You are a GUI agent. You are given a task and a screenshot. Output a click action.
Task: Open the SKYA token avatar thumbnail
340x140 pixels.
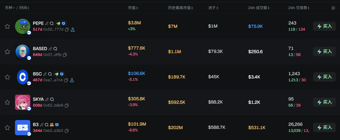coord(22,102)
